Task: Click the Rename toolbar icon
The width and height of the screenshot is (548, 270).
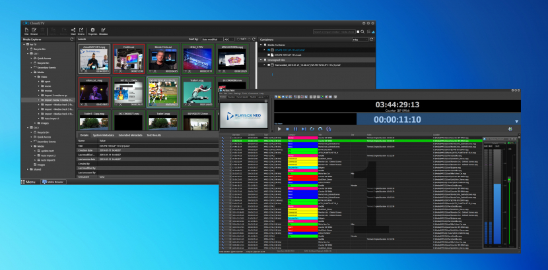Action: click(x=34, y=31)
